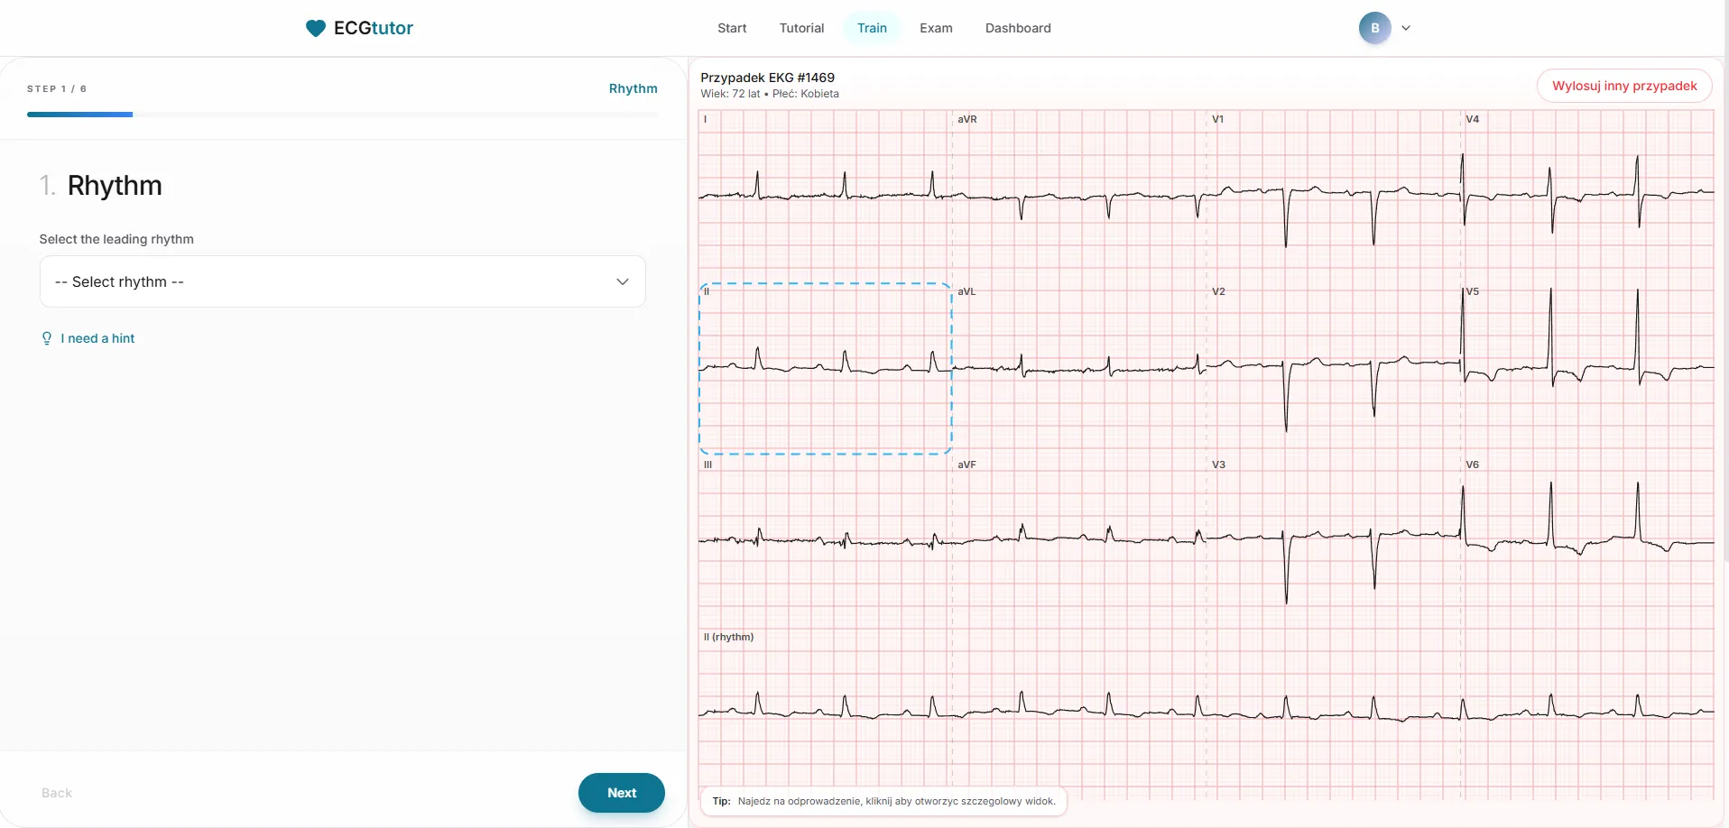Click the Back button
Image resolution: width=1729 pixels, height=828 pixels.
click(57, 793)
